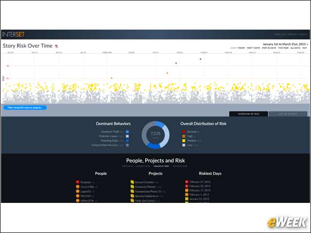
Task: Click the orange badge of third person in People
Action: 78,191
